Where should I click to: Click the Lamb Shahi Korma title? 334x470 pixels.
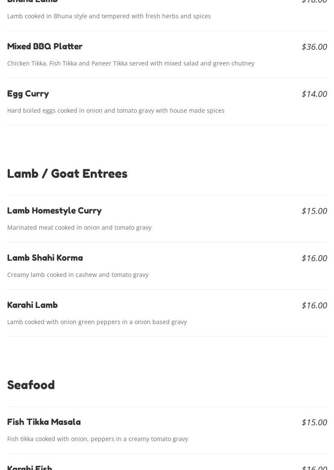45,258
